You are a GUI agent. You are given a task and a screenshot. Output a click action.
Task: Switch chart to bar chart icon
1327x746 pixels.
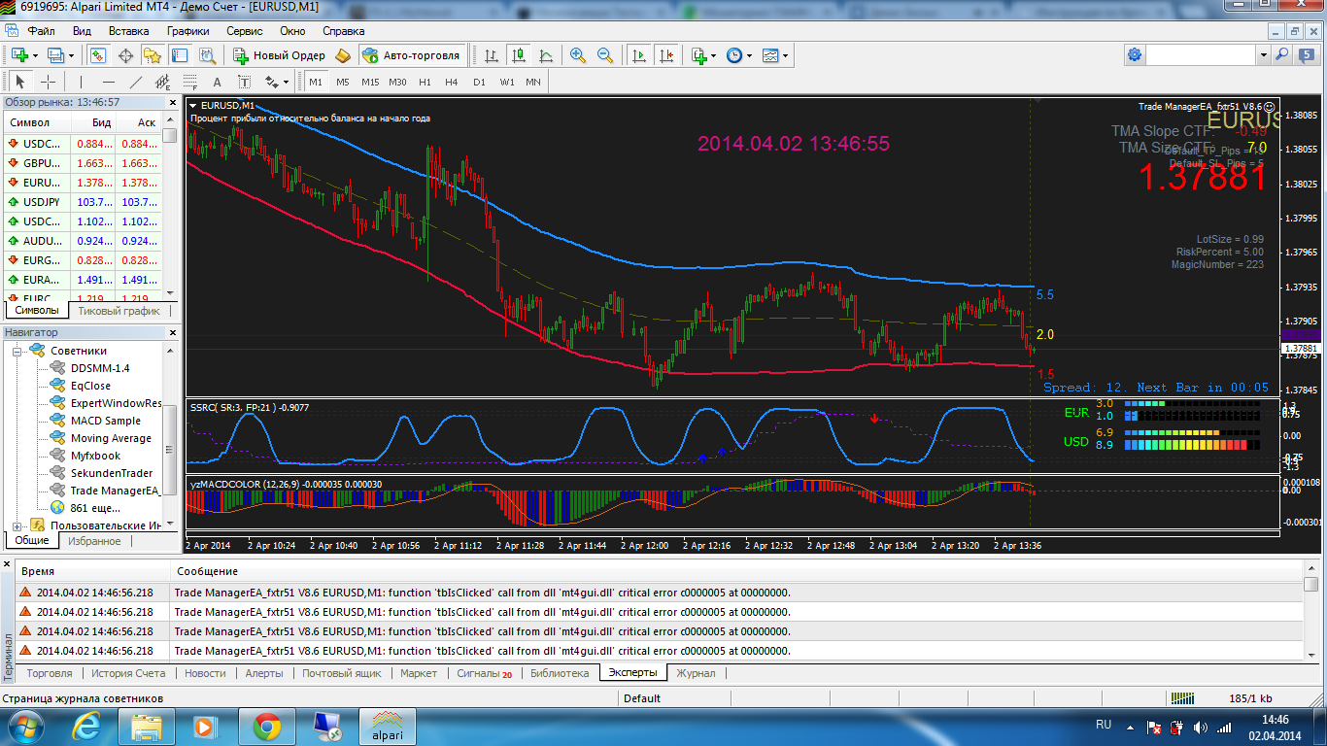492,55
